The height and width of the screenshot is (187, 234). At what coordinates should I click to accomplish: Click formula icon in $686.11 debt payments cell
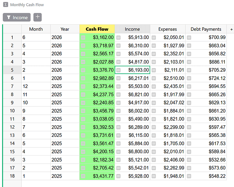[189, 62]
